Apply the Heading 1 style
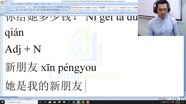The image size is (186, 104). 88,8
